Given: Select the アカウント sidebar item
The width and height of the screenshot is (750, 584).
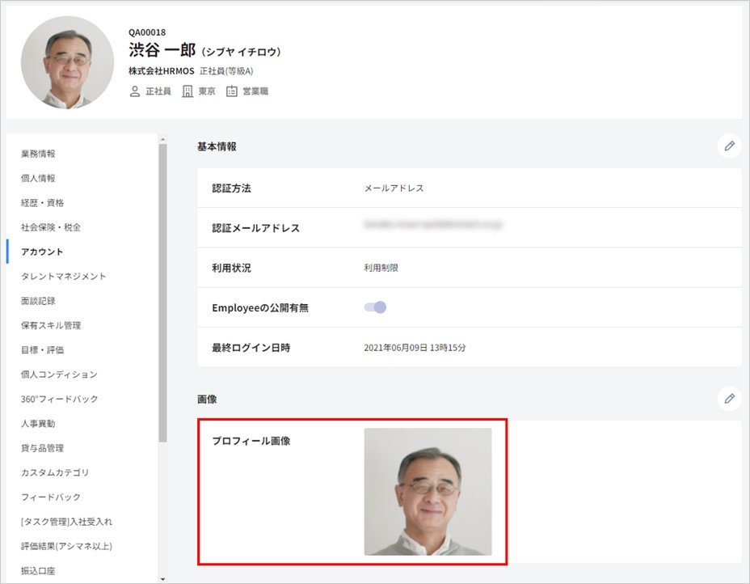Looking at the screenshot, I should tap(42, 252).
